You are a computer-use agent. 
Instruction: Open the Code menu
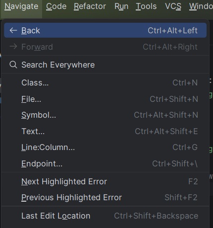click(x=56, y=6)
